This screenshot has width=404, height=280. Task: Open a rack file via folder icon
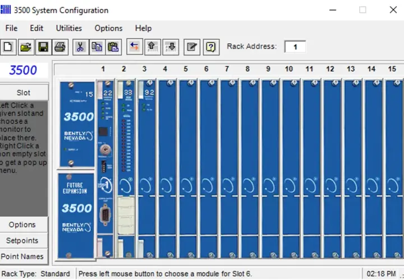pos(26,47)
